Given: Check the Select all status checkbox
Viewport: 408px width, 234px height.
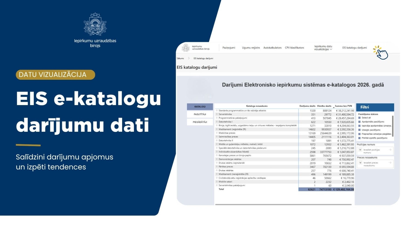Looking at the screenshot, I should (359, 118).
